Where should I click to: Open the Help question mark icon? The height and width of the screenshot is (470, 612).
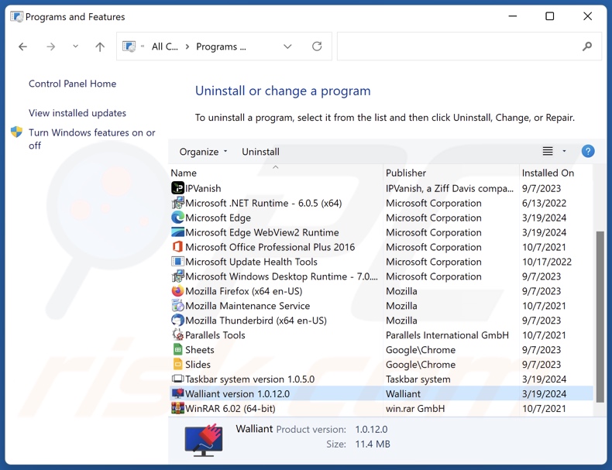coord(588,152)
